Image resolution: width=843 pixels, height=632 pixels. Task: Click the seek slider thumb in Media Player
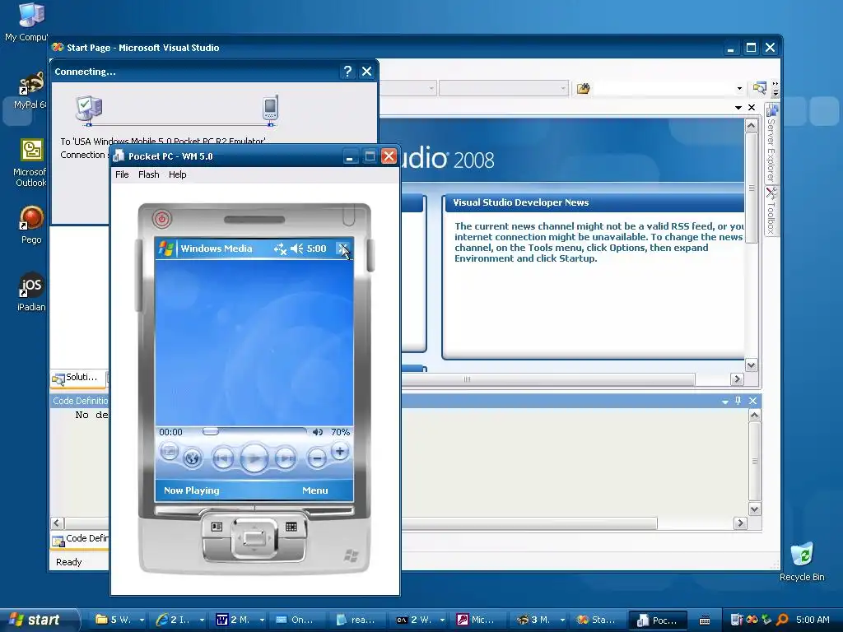[210, 431]
